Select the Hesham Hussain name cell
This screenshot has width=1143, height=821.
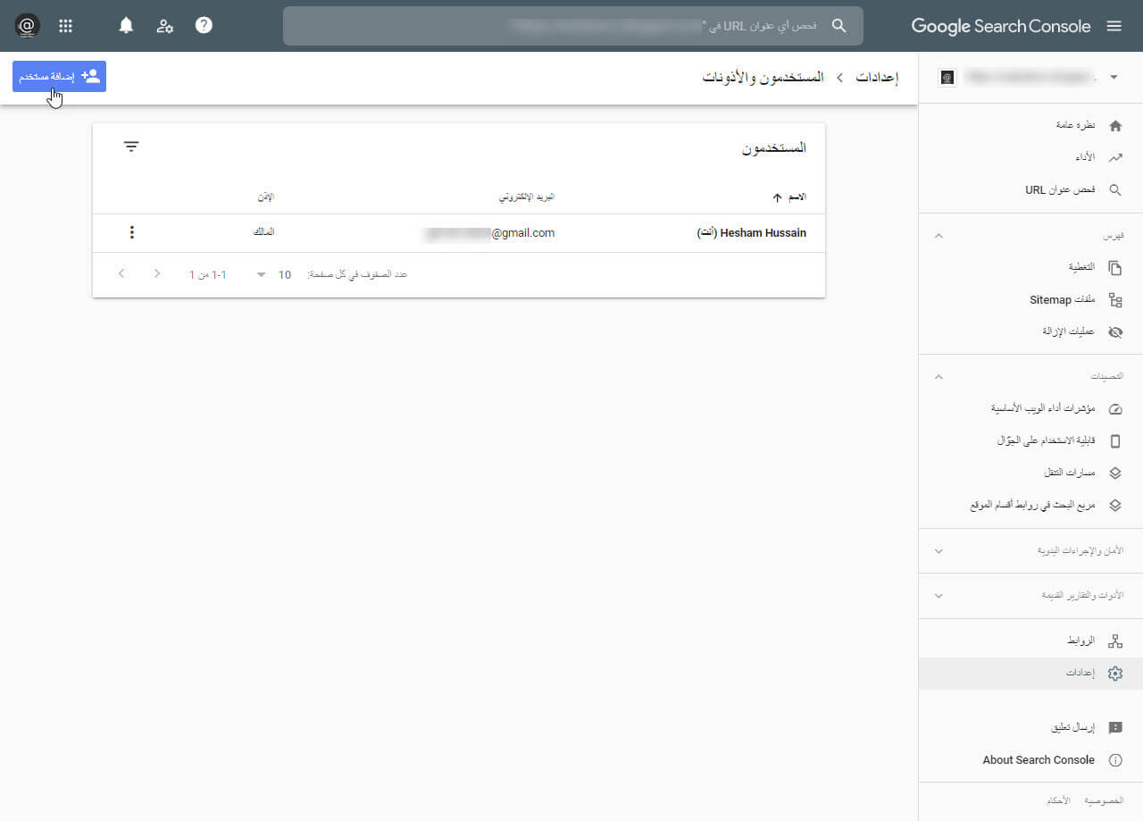751,233
